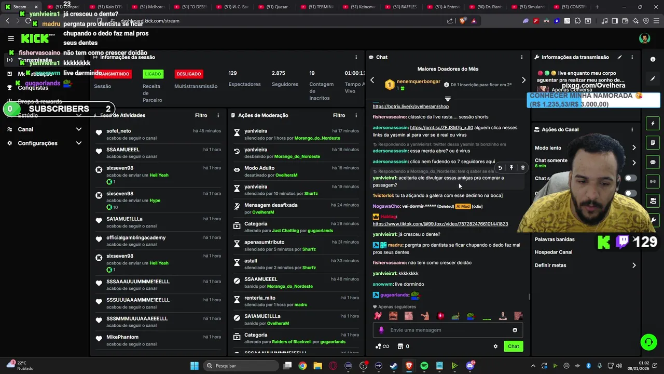Screen dimensions: 664x374
Task: Collapse the donors banner chevron
Action: 448,99
